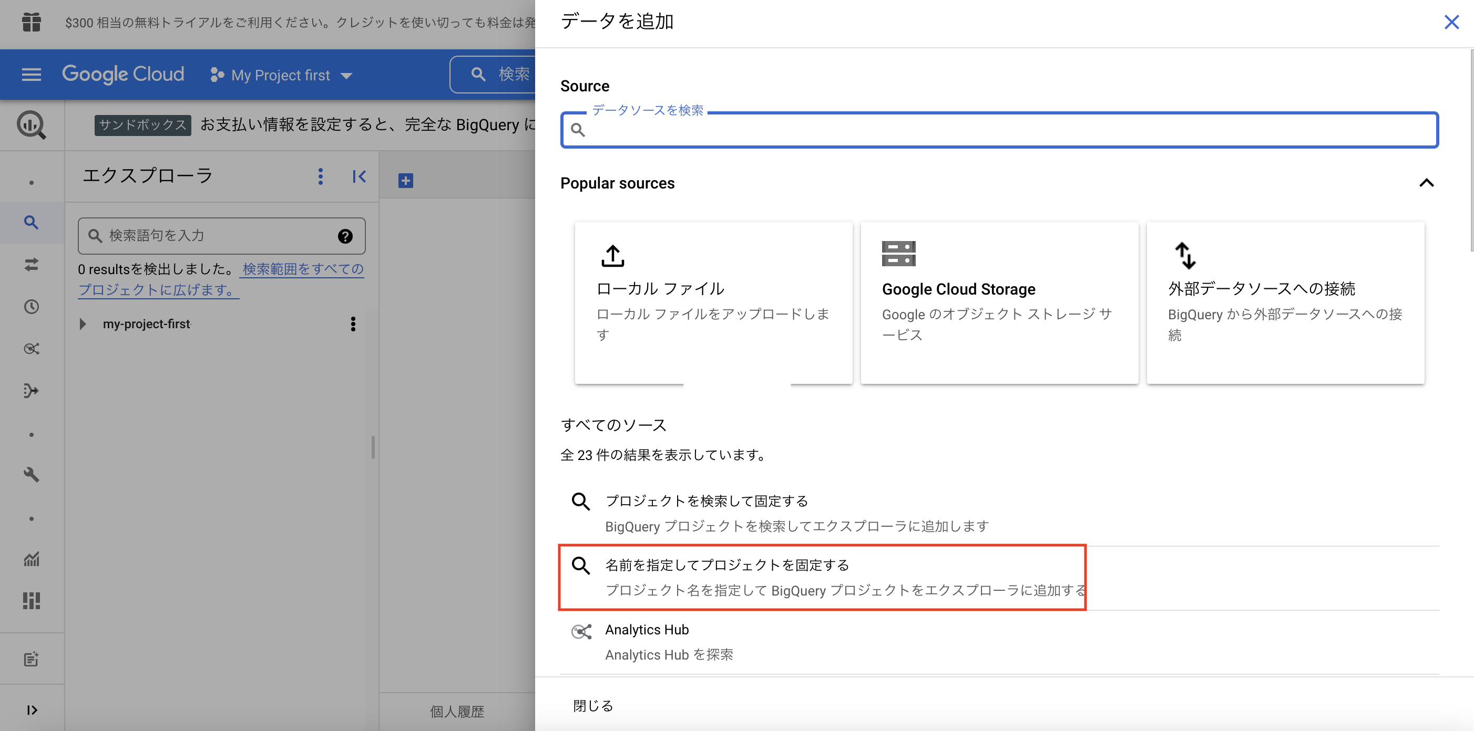Open My Project first project selector

click(x=282, y=75)
